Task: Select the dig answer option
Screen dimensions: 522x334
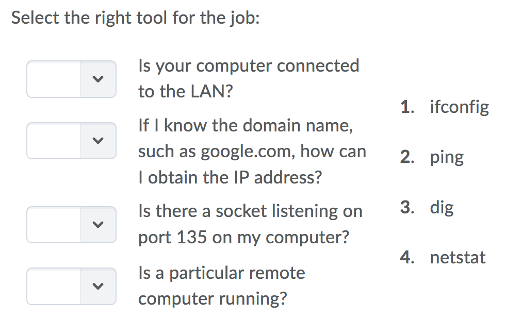Action: click(442, 207)
